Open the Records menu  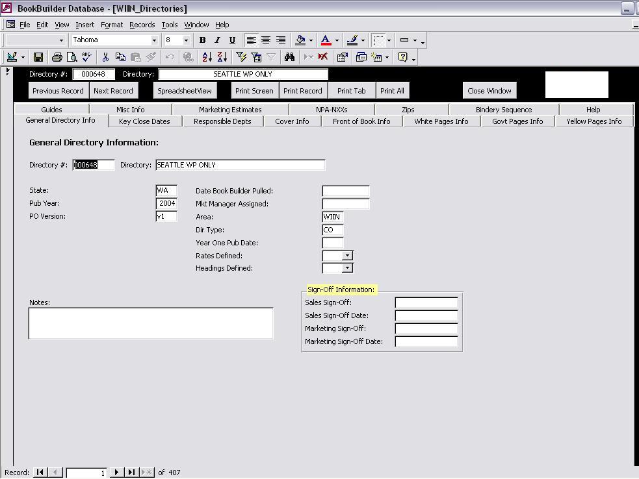point(142,25)
